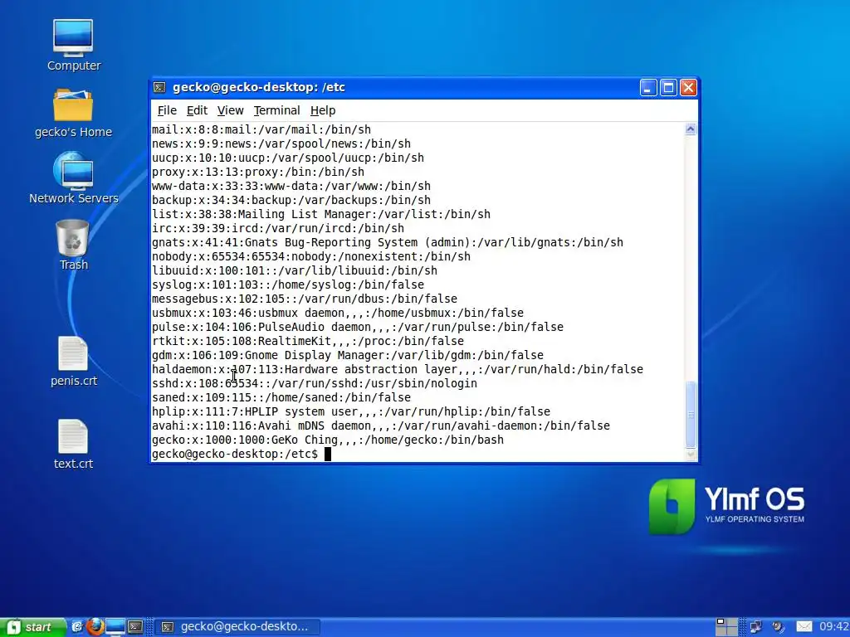Click the 09:42 clock in taskbar
850x637 pixels.
click(833, 627)
